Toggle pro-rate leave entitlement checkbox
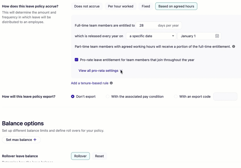This screenshot has height=168, width=241. (77, 60)
